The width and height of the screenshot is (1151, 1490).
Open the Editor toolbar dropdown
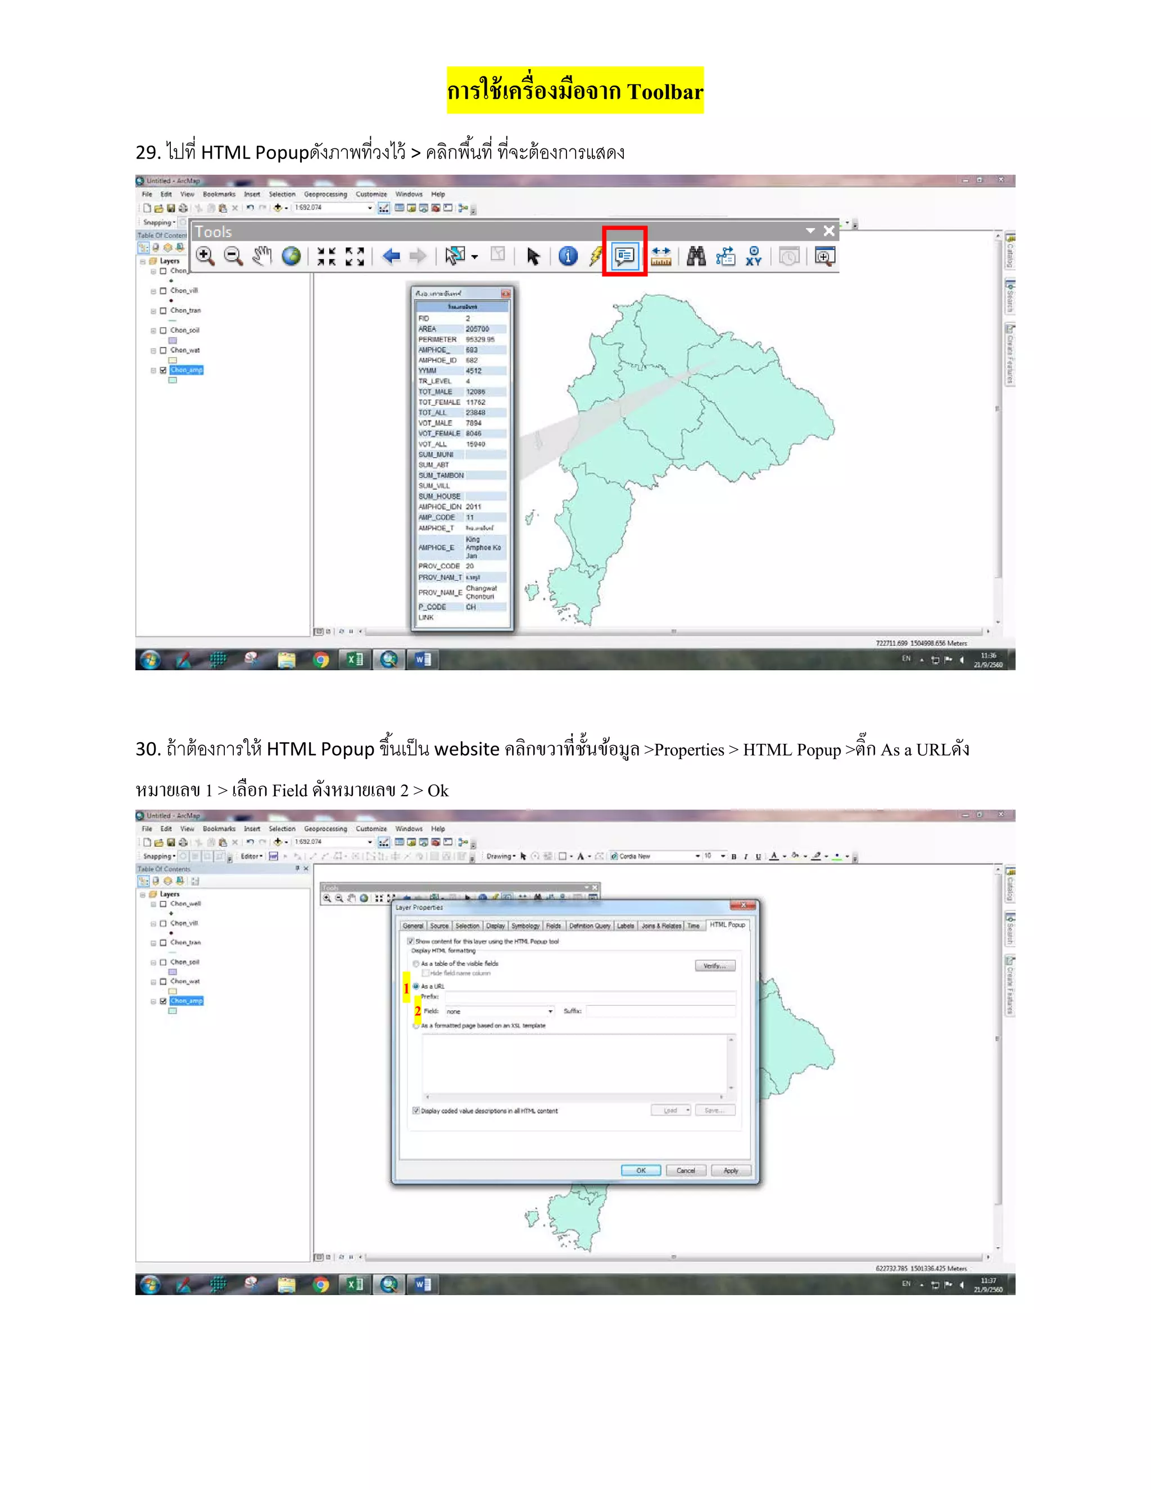(252, 856)
